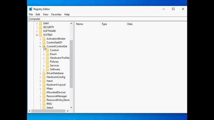Click the horizontal scroll left arrow
The width and height of the screenshot is (214, 120).
(x=30, y=111)
